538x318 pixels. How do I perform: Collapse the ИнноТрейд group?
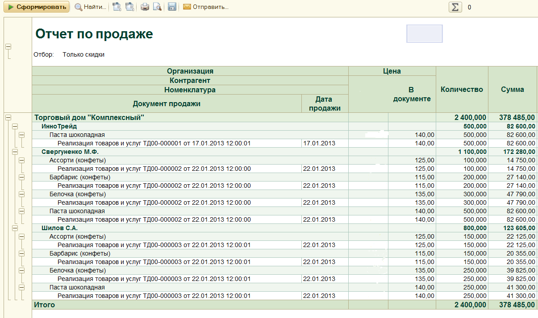tap(15, 127)
